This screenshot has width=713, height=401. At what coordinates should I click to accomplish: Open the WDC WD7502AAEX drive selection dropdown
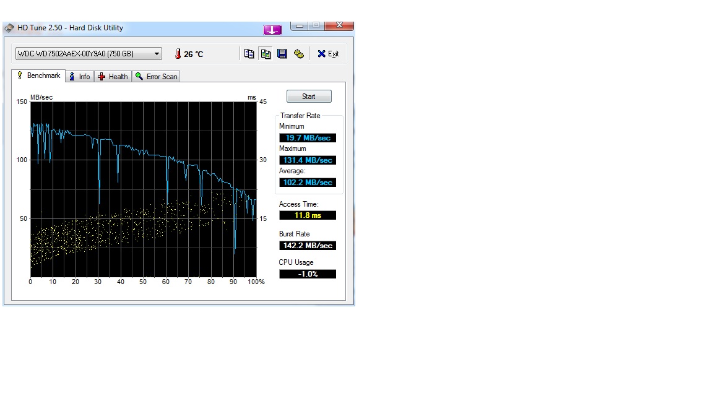click(x=89, y=54)
